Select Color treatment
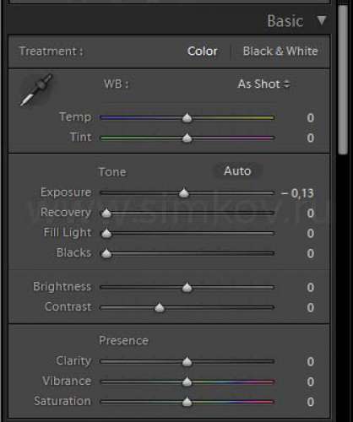The image size is (353, 422). [203, 51]
